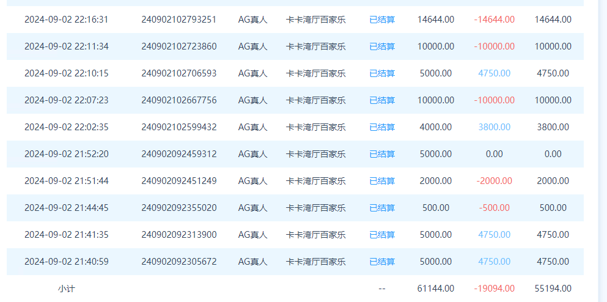Screen dimensions: 607x302
Task: Select order number 240902102599432
Action: click(x=179, y=127)
